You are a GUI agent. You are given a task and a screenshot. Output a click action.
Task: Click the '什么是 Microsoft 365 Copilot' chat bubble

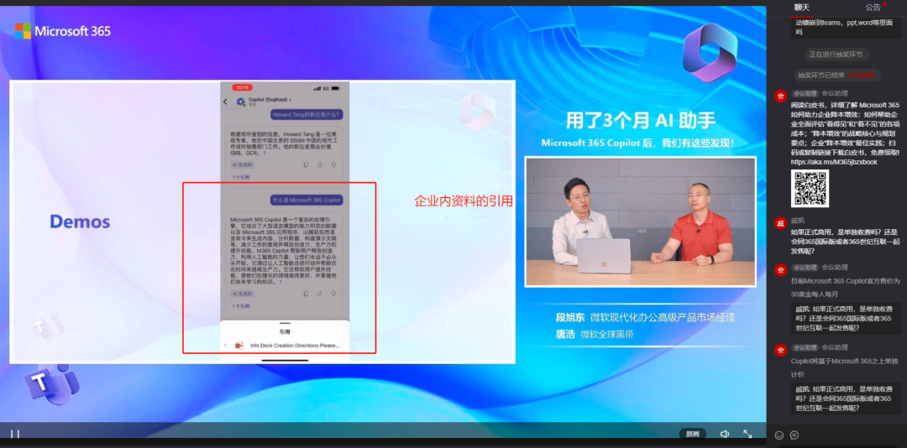pos(307,200)
